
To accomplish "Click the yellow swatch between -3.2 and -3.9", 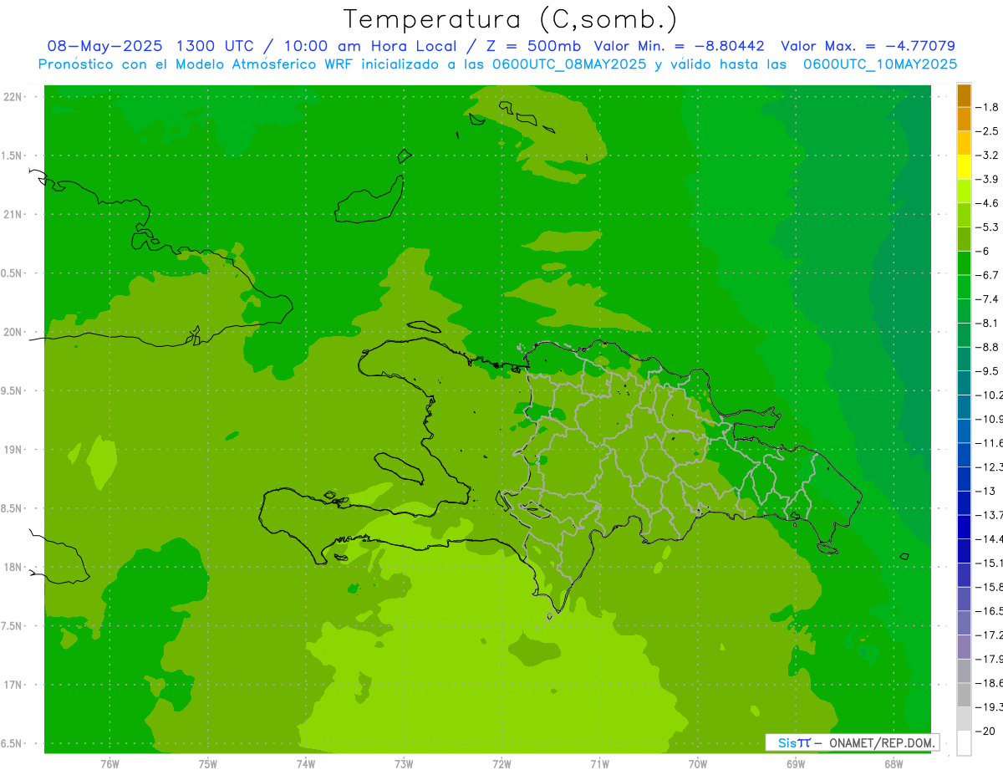I will (x=964, y=167).
